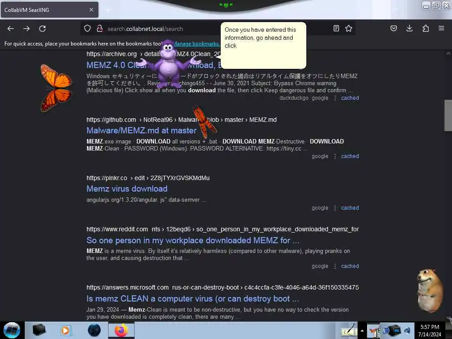Open cached link for github MEMZ.md result

350,156
